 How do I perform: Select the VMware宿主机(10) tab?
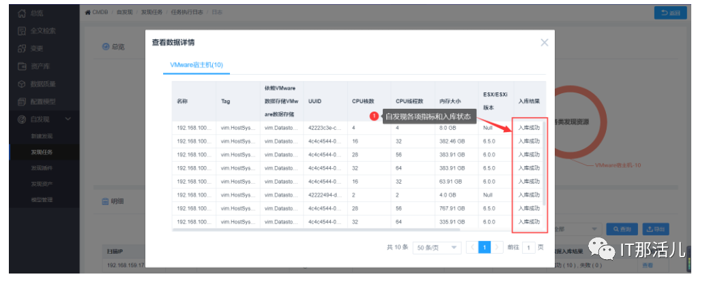pos(197,65)
